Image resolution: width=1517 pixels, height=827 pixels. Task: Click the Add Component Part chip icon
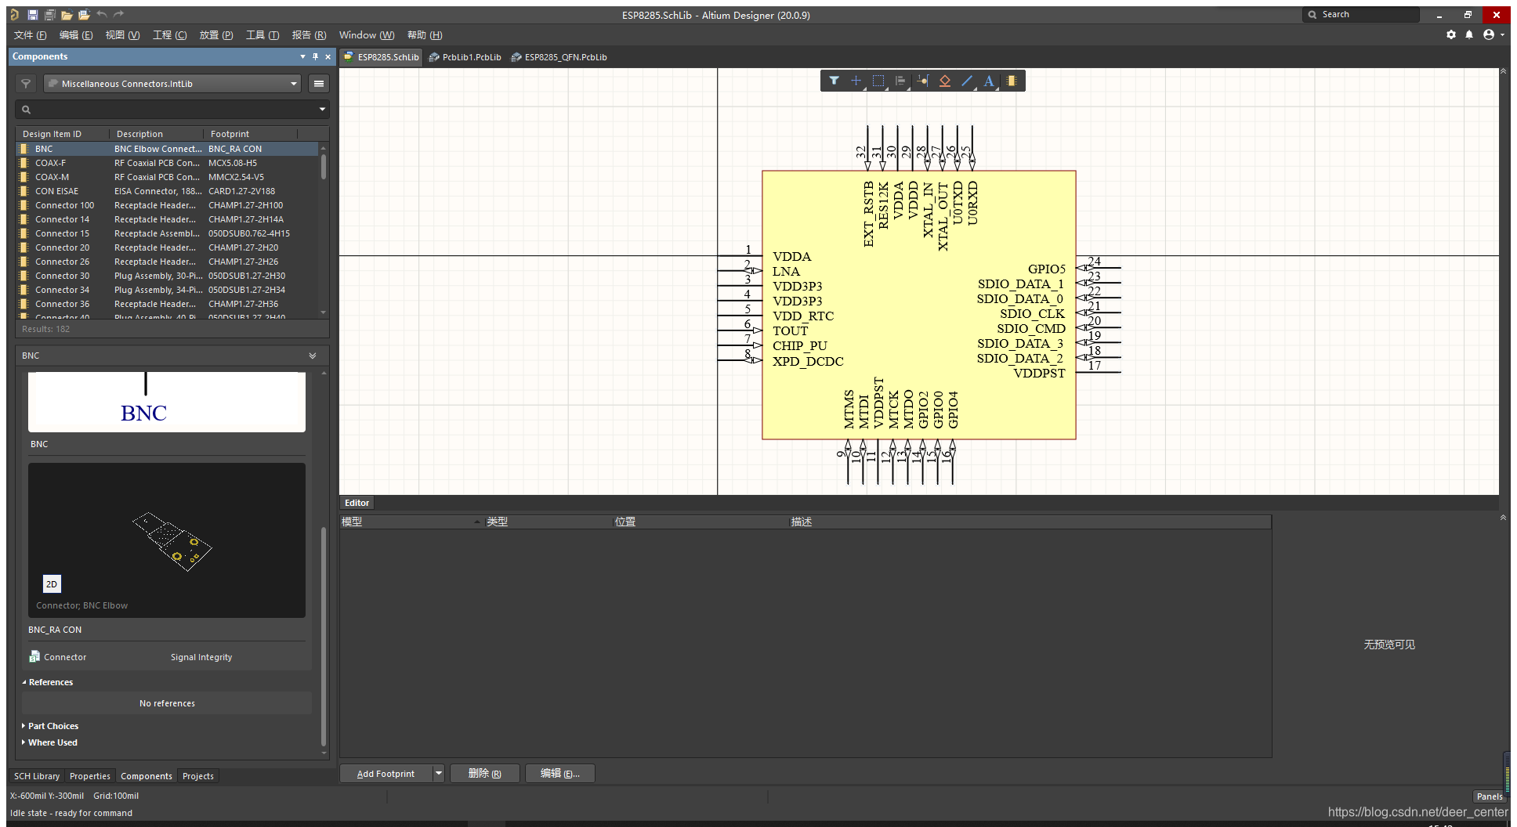(x=1012, y=81)
